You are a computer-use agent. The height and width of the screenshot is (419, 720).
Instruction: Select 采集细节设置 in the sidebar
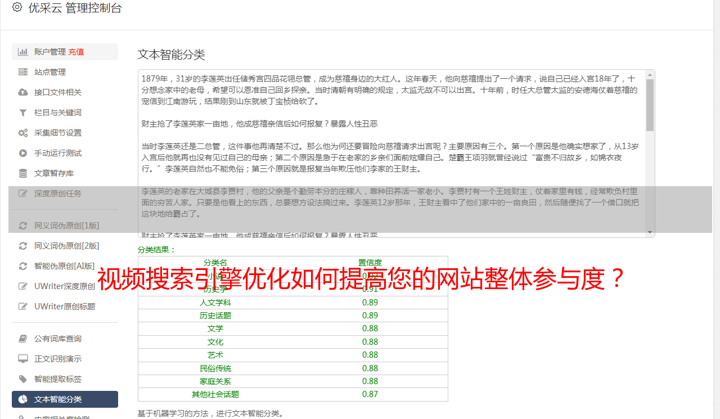coord(65,133)
